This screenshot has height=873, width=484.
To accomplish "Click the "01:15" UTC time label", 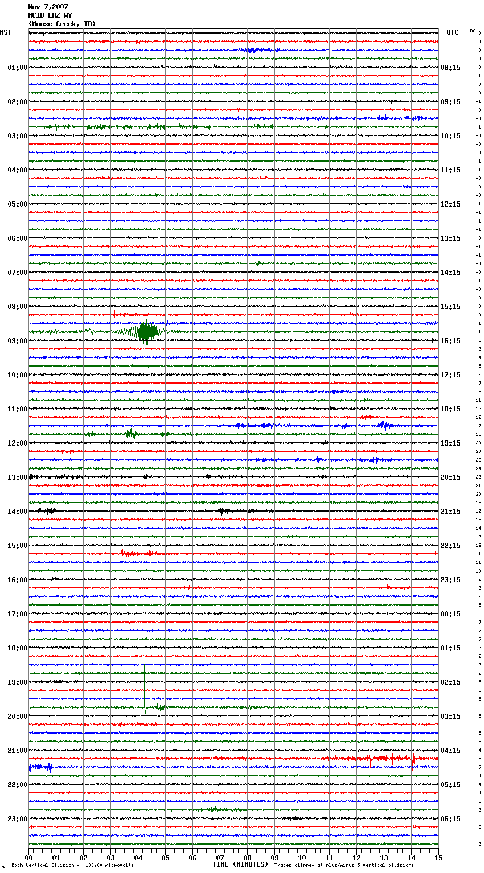I will 450,648.
